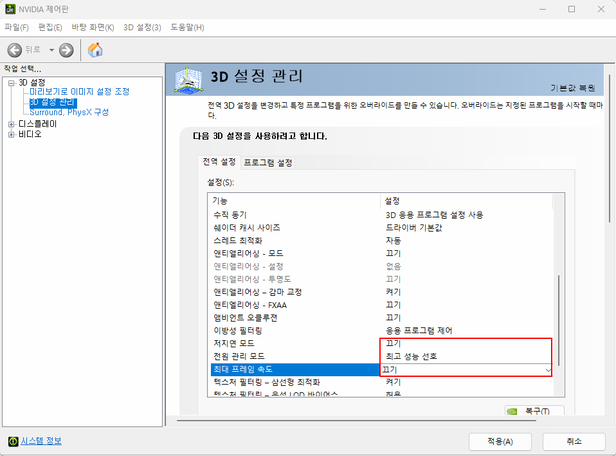Image resolution: width=616 pixels, height=456 pixels.
Task: Click the 기본값 복원 link
Action: coord(572,88)
